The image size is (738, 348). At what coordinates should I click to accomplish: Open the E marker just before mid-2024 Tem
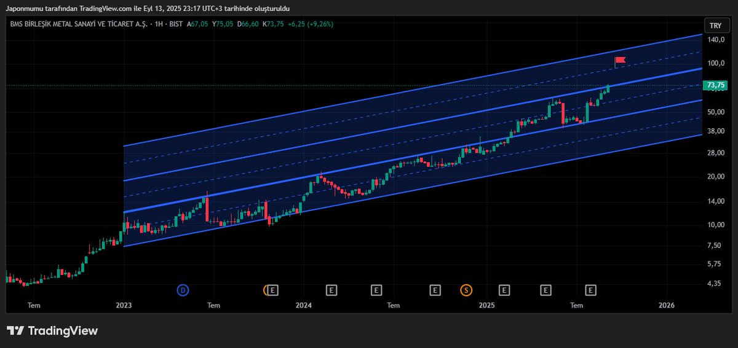(376, 290)
